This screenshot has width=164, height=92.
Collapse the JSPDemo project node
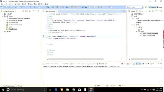(x=3, y=16)
